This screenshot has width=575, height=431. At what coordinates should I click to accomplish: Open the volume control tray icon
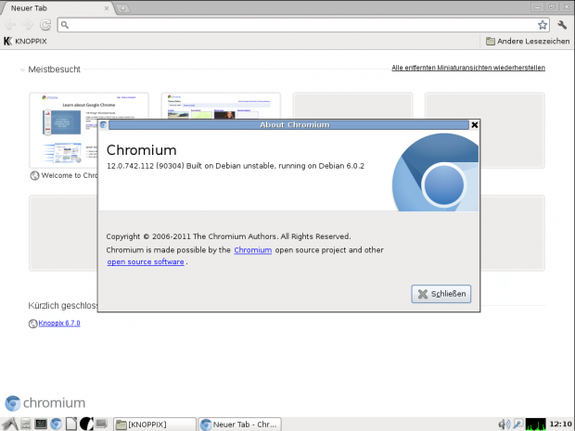(504, 424)
